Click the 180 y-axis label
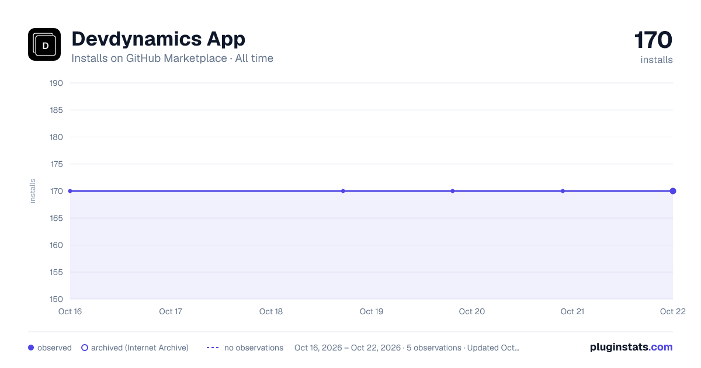Image resolution: width=701 pixels, height=368 pixels. point(57,137)
